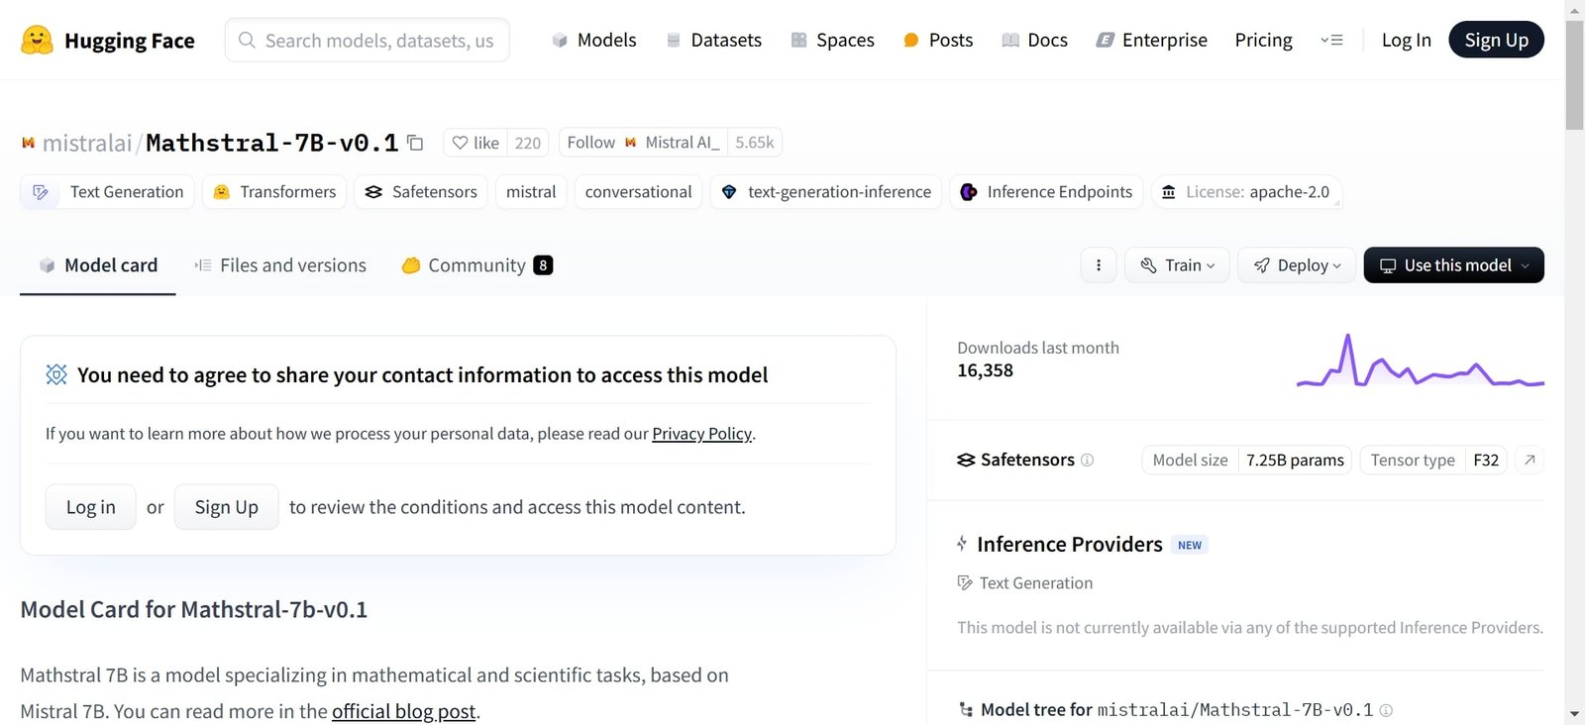The image size is (1585, 725).
Task: Open Safetensors info tooltip icon
Action: (1087, 460)
